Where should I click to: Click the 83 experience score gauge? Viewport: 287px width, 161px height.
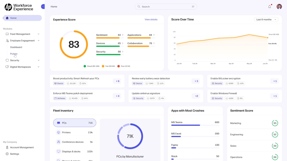74,44
